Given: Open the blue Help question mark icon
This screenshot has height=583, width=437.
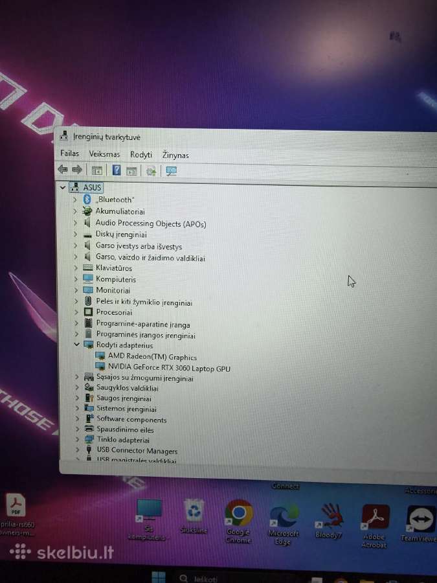Looking at the screenshot, I should pyautogui.click(x=117, y=170).
